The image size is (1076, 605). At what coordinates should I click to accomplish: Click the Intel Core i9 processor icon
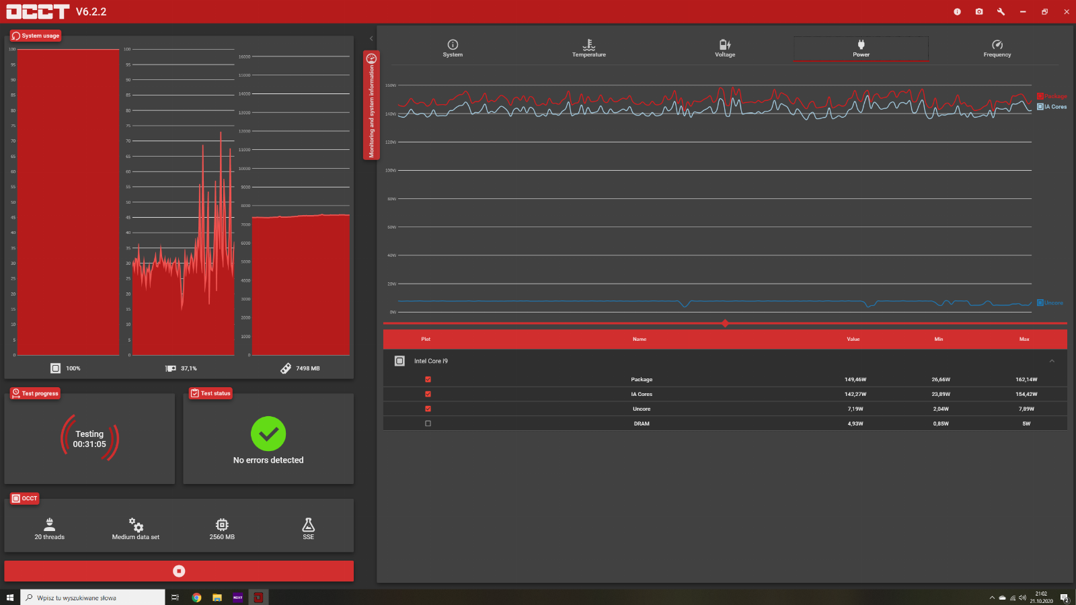pos(399,361)
